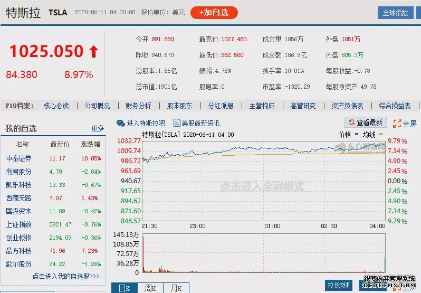
Task: Click the volume bar chart area
Action: click(264, 253)
